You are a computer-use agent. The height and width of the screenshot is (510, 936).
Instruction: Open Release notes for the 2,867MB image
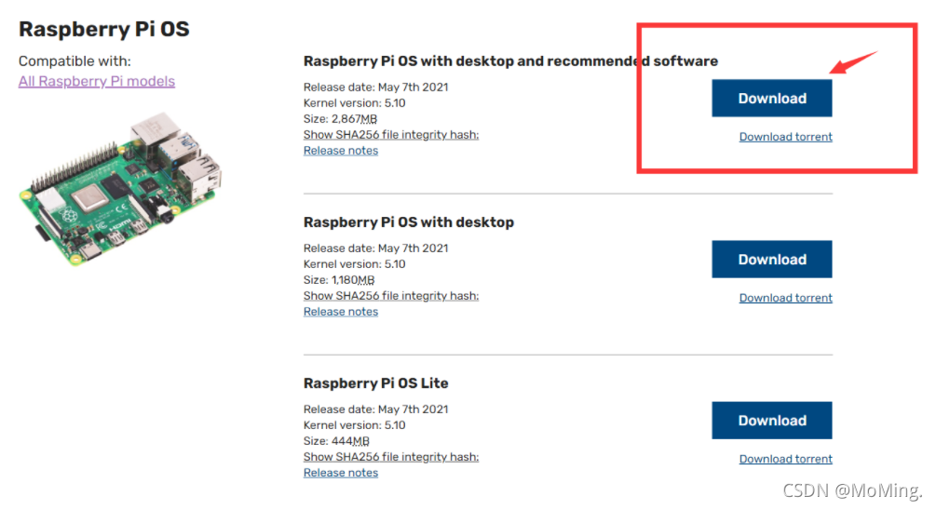coord(341,151)
